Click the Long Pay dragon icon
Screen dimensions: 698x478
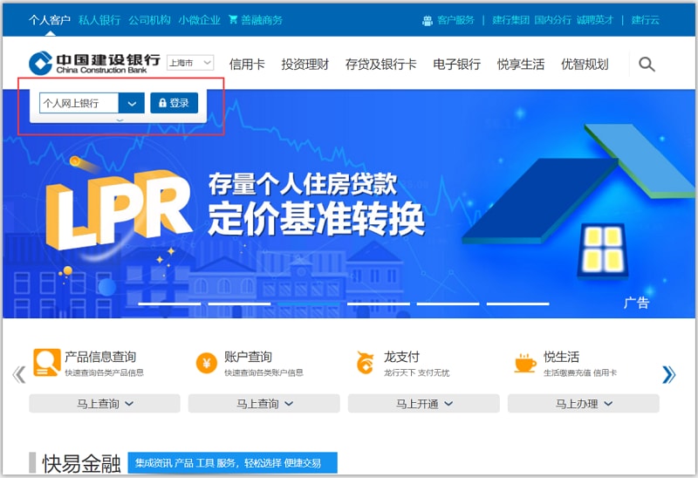coord(366,363)
